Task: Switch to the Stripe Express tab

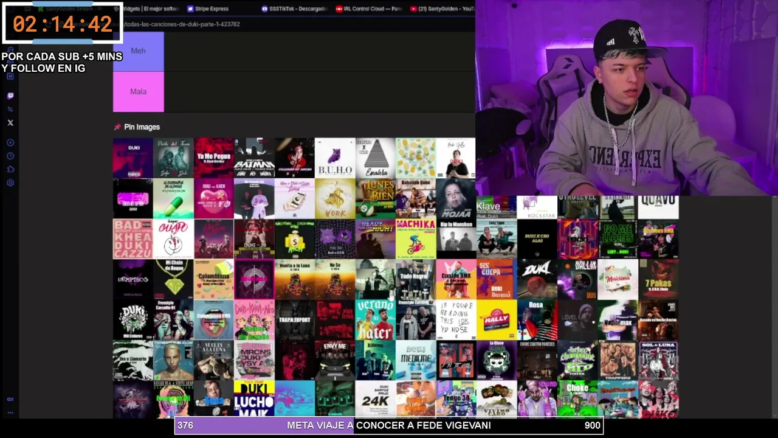Action: (208, 9)
